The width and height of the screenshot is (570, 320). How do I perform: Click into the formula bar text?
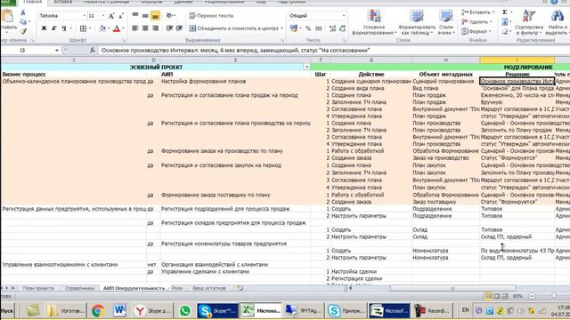(x=235, y=51)
